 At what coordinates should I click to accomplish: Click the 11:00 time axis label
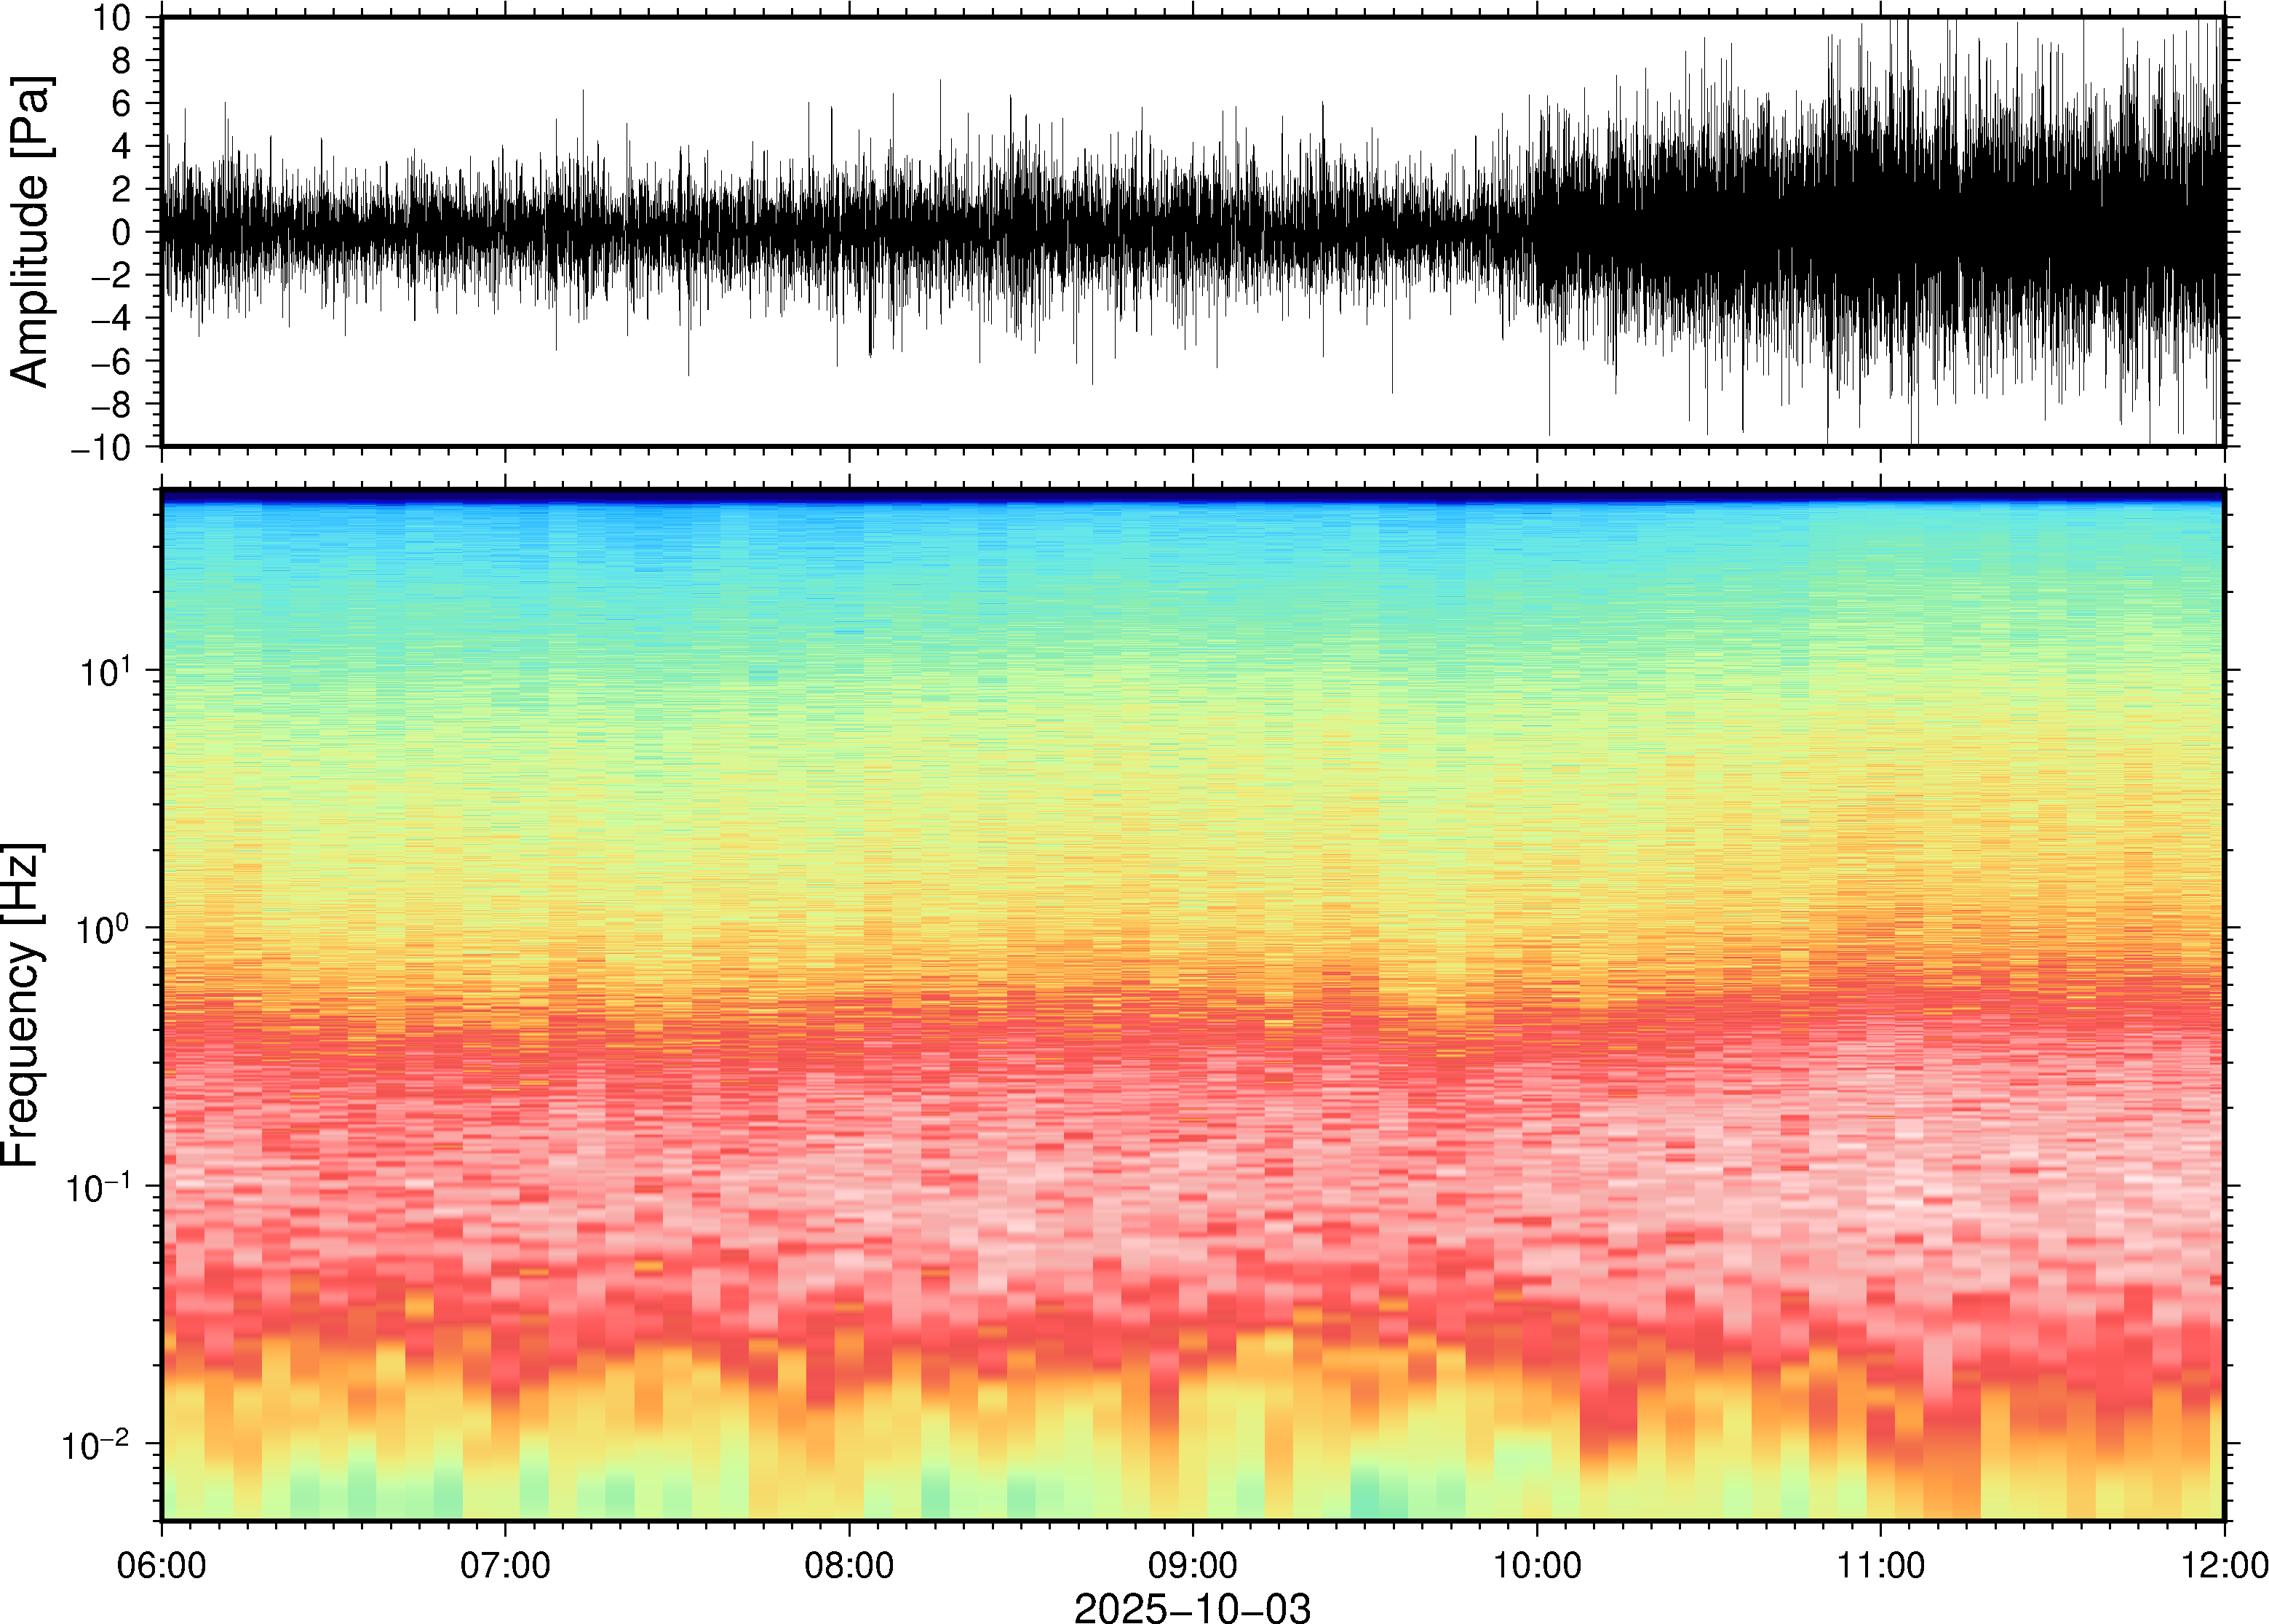pyautogui.click(x=1880, y=1565)
